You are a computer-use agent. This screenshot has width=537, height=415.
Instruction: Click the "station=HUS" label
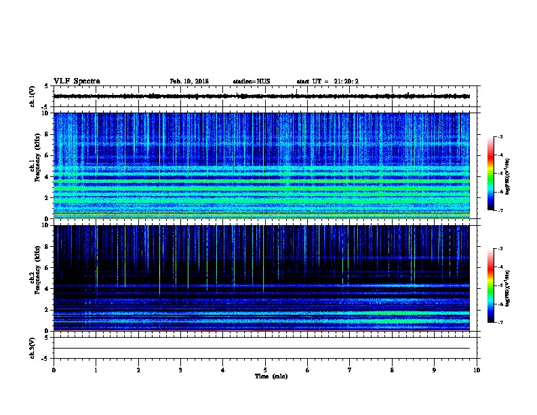(252, 81)
